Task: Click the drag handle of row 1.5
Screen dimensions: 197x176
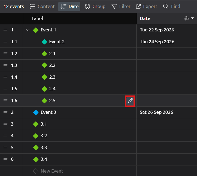Action: click(x=6, y=89)
